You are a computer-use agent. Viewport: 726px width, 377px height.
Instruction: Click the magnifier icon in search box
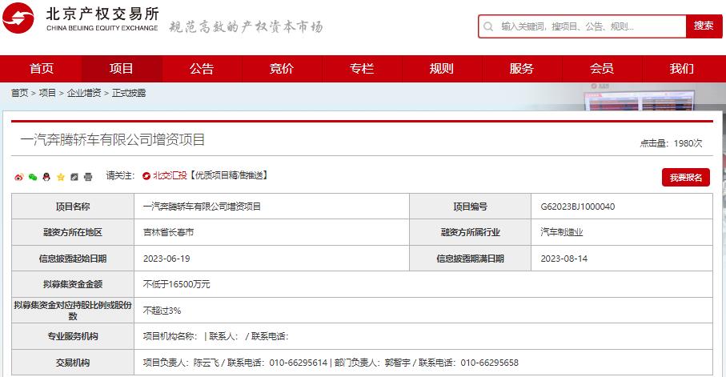pyautogui.click(x=489, y=26)
